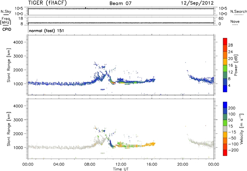Click 'Slant Range [km]' label of power panel
The image size is (247, 171).
[x=9, y=65]
